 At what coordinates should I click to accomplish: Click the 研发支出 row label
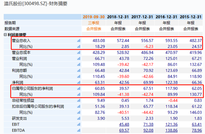click(x=19, y=118)
